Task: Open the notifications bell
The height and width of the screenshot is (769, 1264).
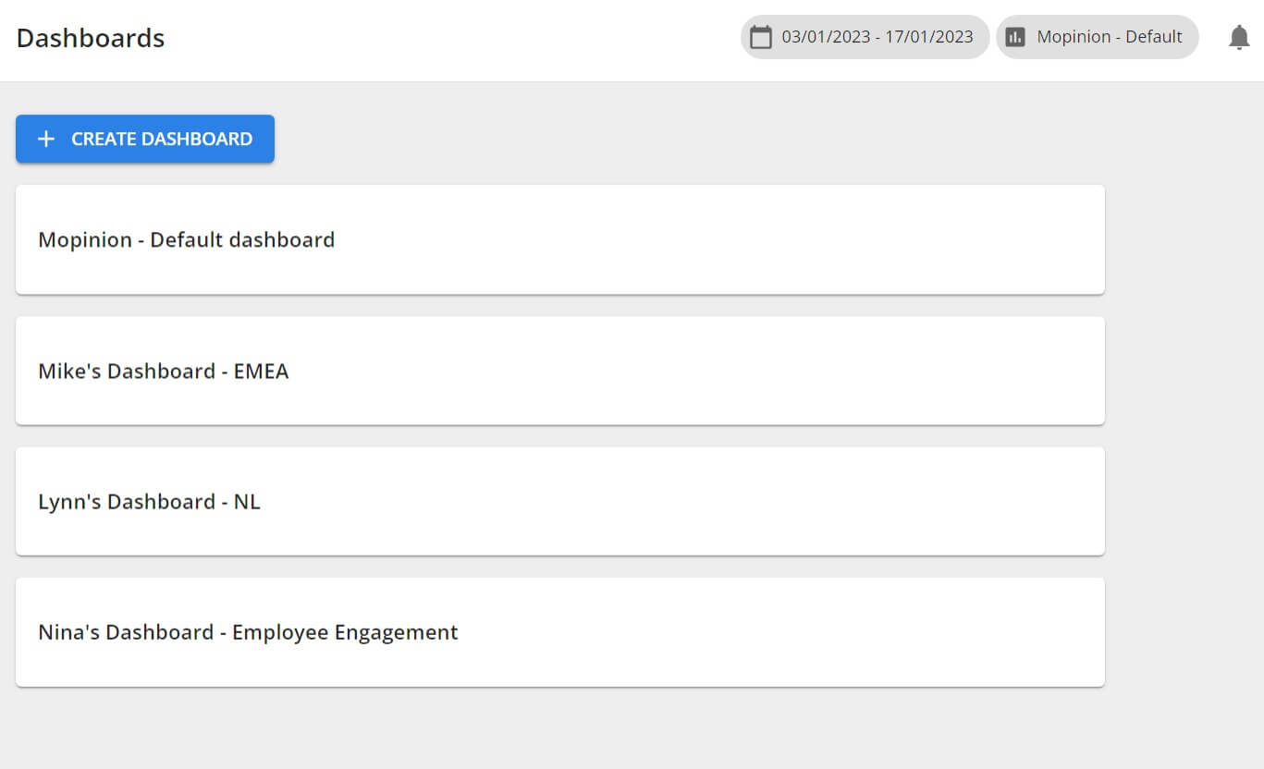Action: click(1239, 37)
